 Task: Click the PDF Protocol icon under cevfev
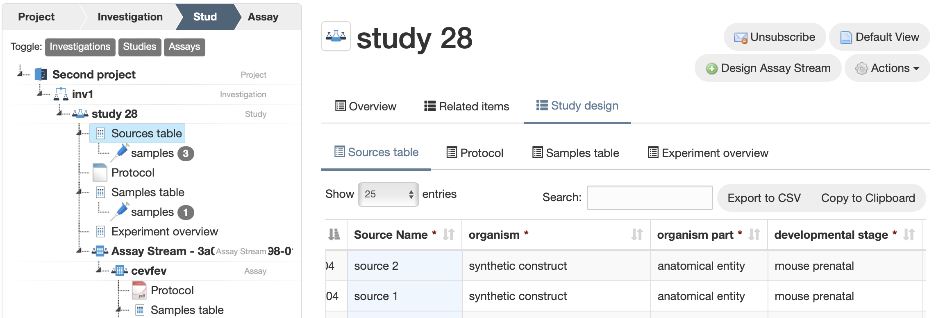coord(139,290)
